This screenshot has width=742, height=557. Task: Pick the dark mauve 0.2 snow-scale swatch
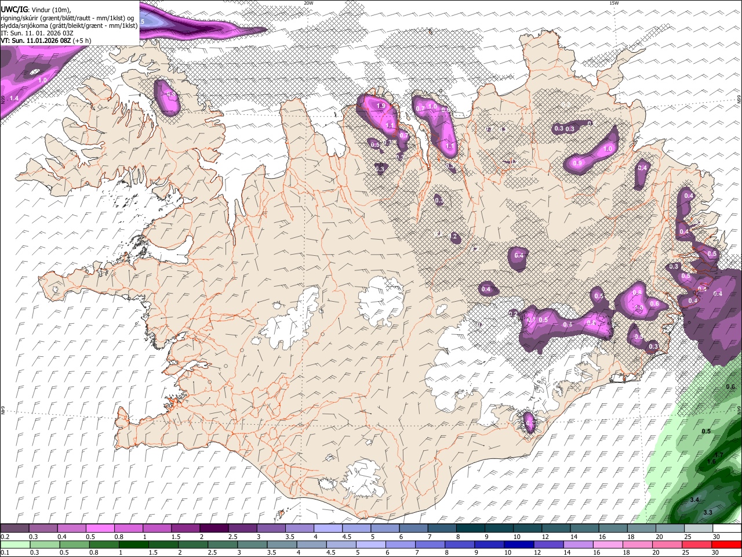pyautogui.click(x=14, y=529)
